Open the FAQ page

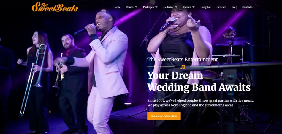coord(234,7)
